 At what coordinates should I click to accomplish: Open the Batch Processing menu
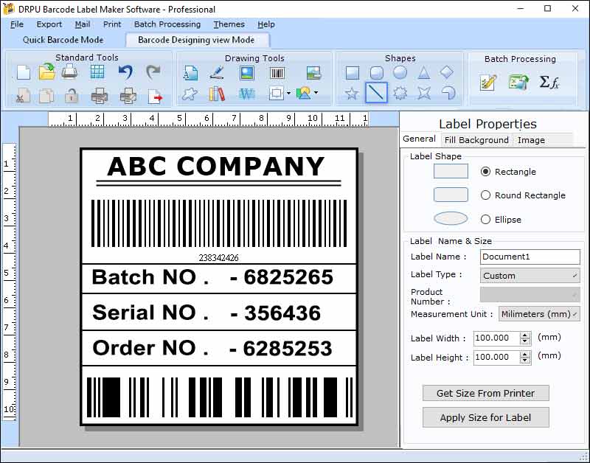(x=167, y=24)
